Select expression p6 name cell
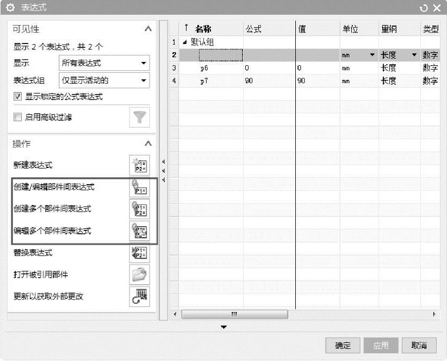This screenshot has height=362, width=447. click(x=211, y=68)
